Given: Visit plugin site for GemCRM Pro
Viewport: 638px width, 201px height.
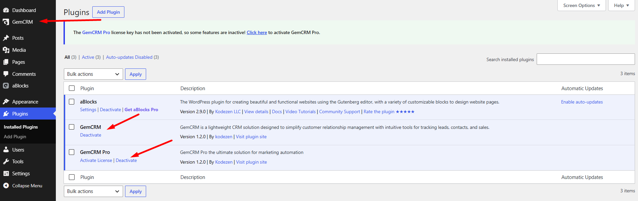Looking at the screenshot, I should (x=251, y=162).
